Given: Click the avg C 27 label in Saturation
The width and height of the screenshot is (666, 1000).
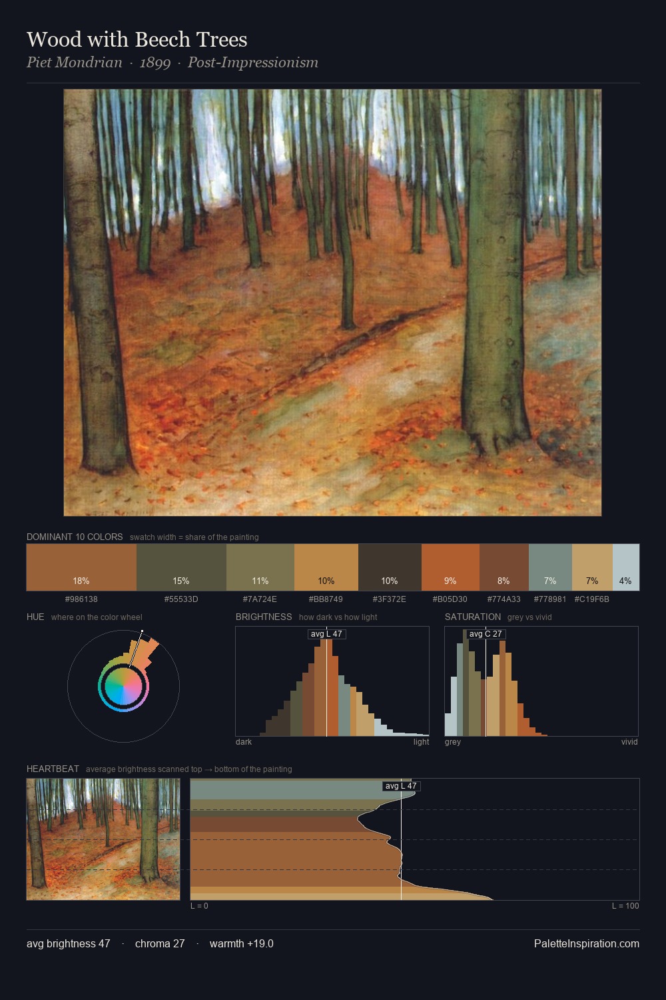Looking at the screenshot, I should click(x=486, y=634).
